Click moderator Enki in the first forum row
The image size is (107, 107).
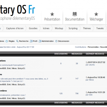[9, 68]
